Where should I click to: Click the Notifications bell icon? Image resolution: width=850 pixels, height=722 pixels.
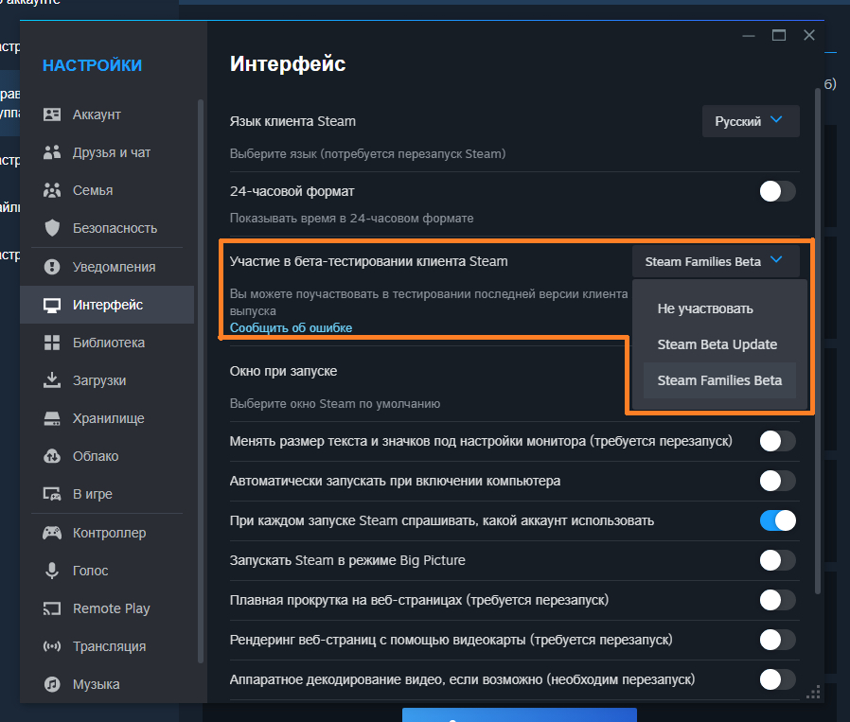tap(52, 267)
